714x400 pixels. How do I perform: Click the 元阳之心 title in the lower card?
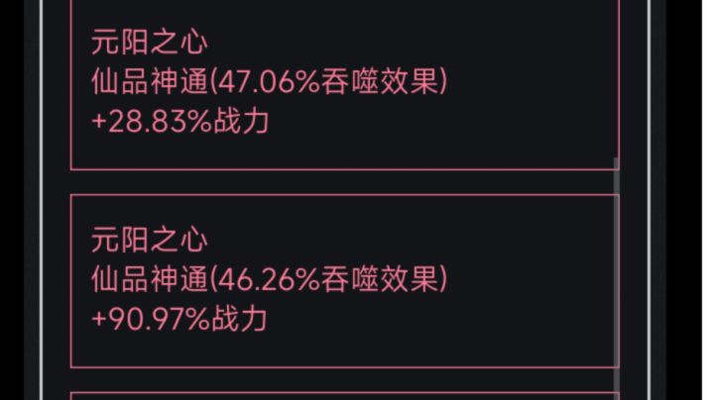pos(150,239)
